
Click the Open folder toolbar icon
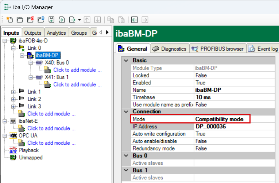(20, 19)
